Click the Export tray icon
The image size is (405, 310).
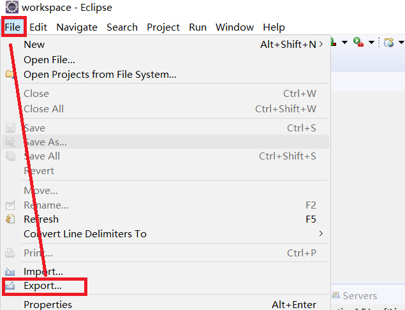pyautogui.click(x=10, y=286)
